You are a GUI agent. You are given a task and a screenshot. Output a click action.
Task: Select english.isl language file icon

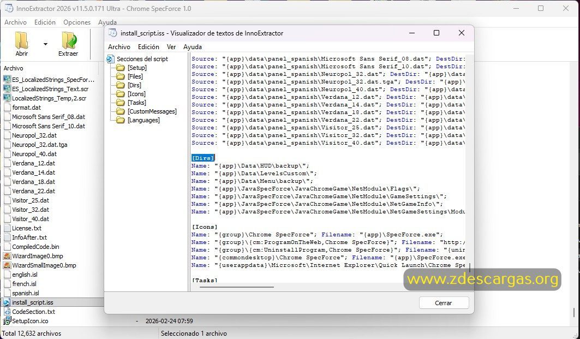[x=7, y=274]
